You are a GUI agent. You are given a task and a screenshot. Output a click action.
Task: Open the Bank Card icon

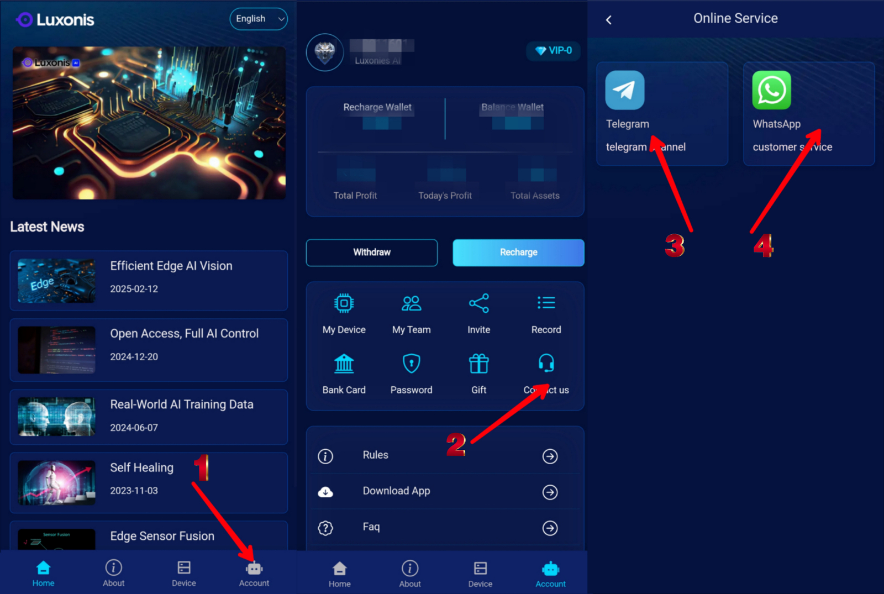tap(344, 364)
